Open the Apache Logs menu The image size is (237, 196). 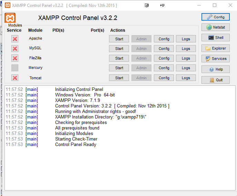pyautogui.click(x=186, y=39)
